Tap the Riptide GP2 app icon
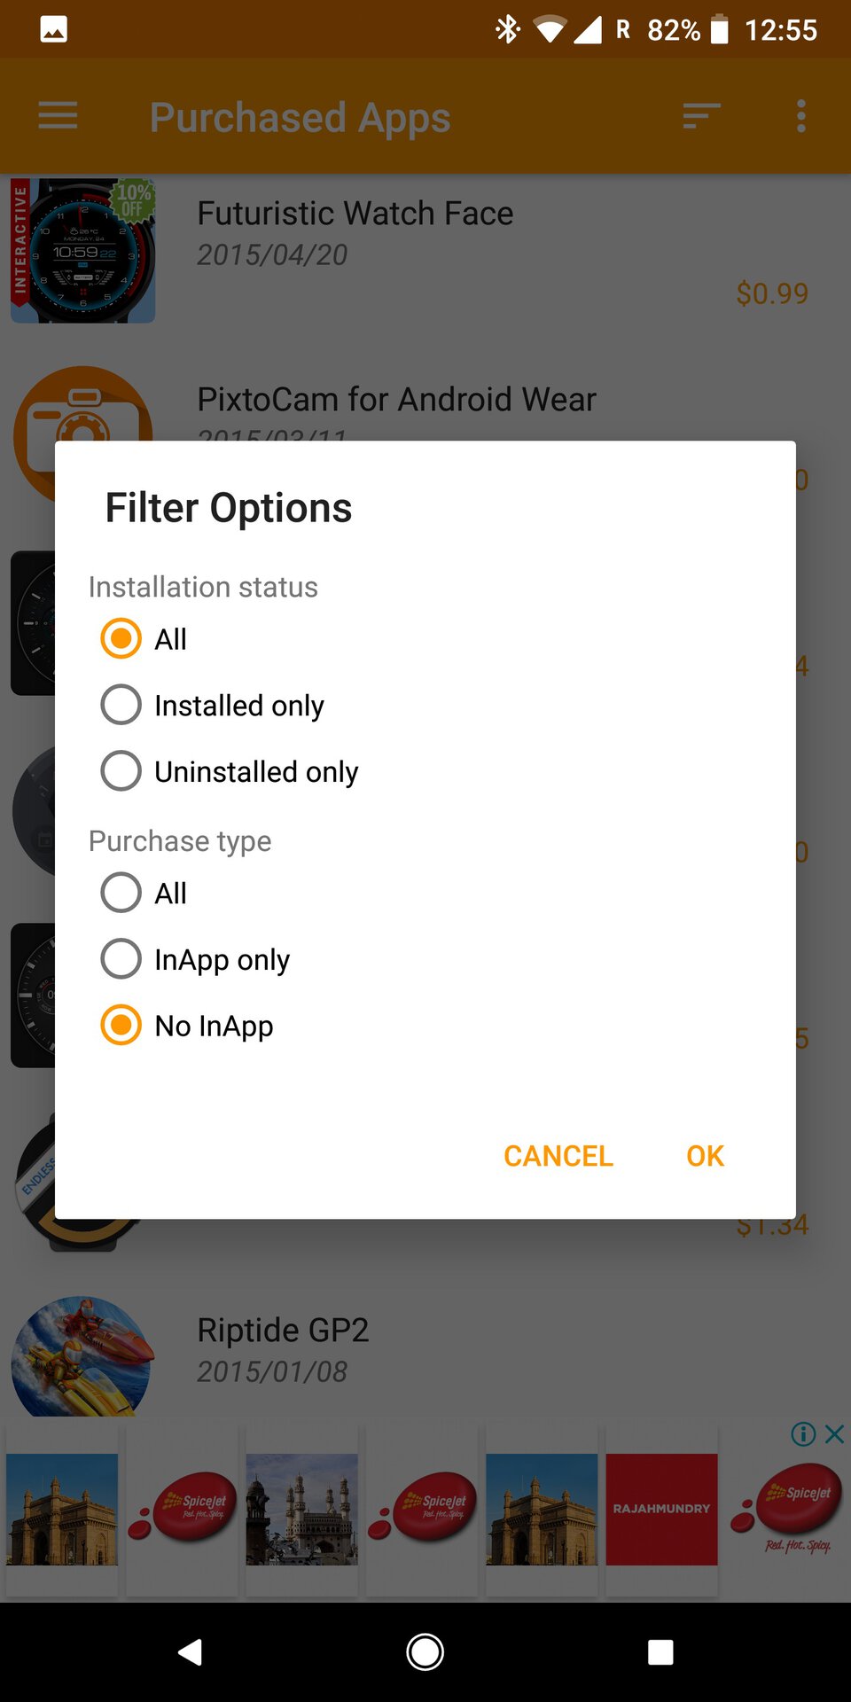 82,1356
